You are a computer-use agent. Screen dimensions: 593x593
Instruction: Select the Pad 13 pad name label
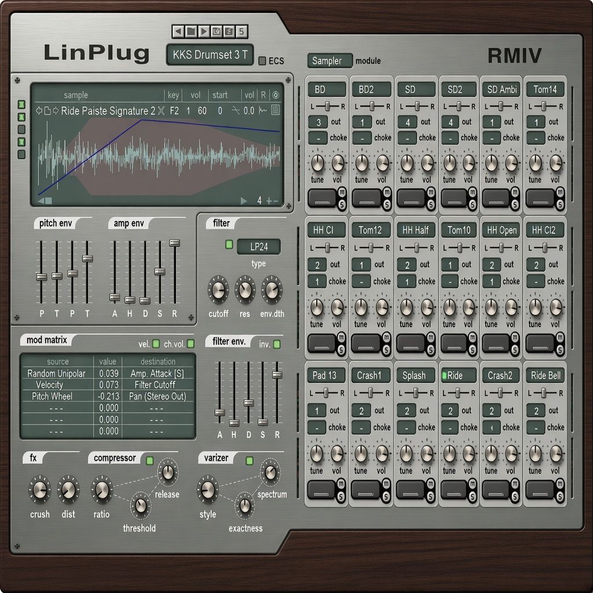(x=326, y=375)
